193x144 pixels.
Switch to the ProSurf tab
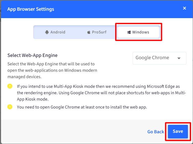click(x=97, y=32)
